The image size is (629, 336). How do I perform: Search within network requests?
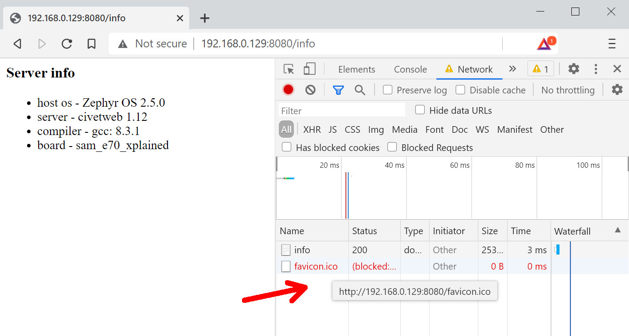click(x=360, y=89)
